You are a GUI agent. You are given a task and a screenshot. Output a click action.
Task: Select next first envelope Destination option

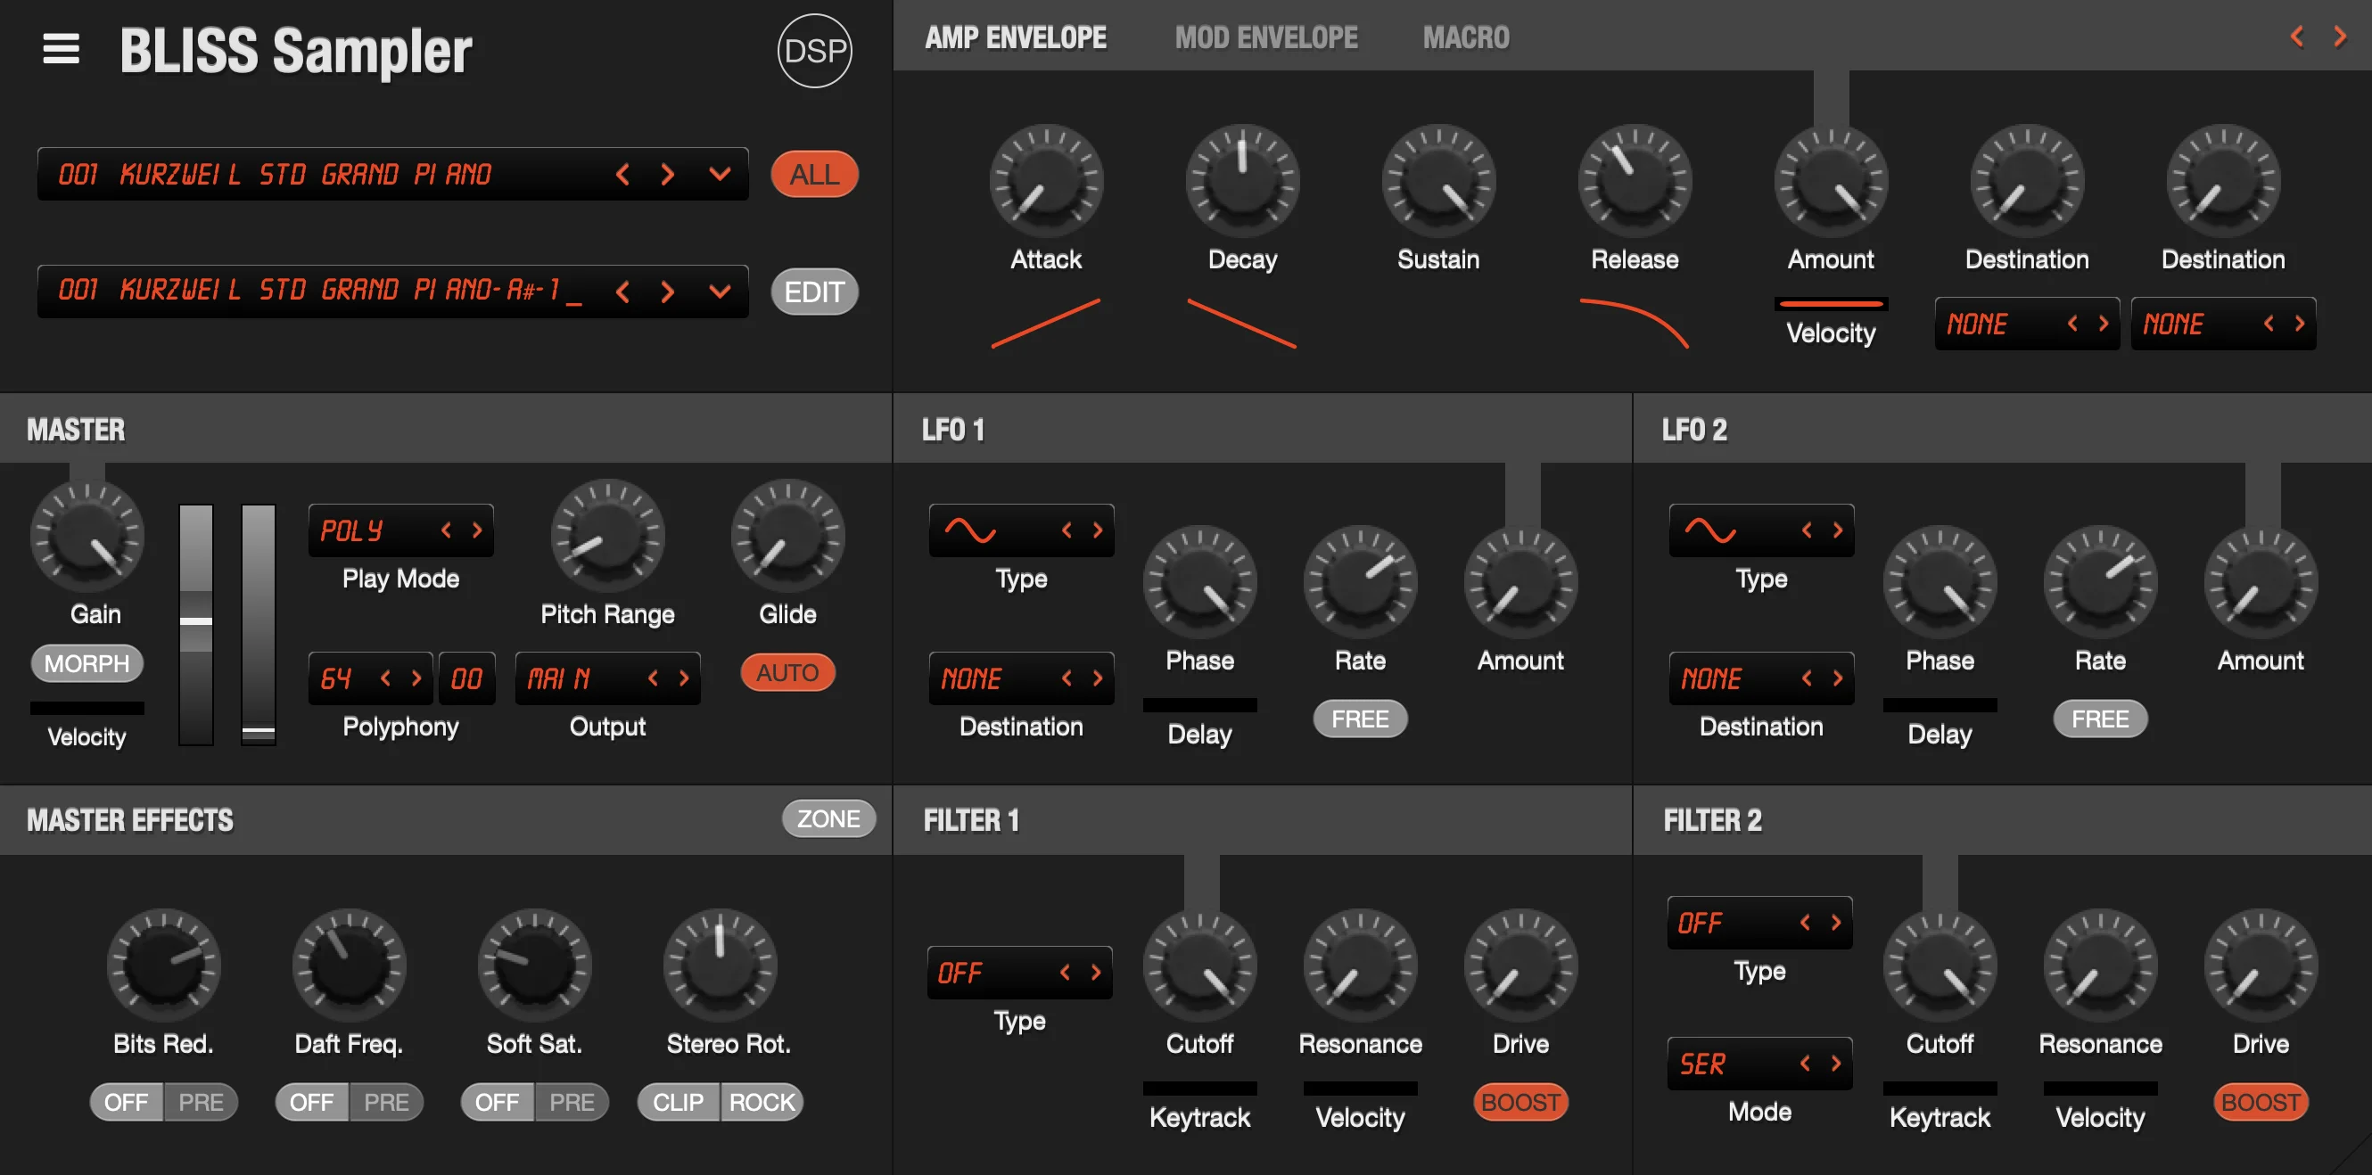(2103, 324)
